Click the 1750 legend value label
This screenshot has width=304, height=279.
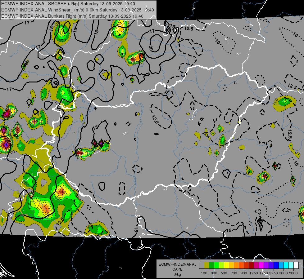264,273
